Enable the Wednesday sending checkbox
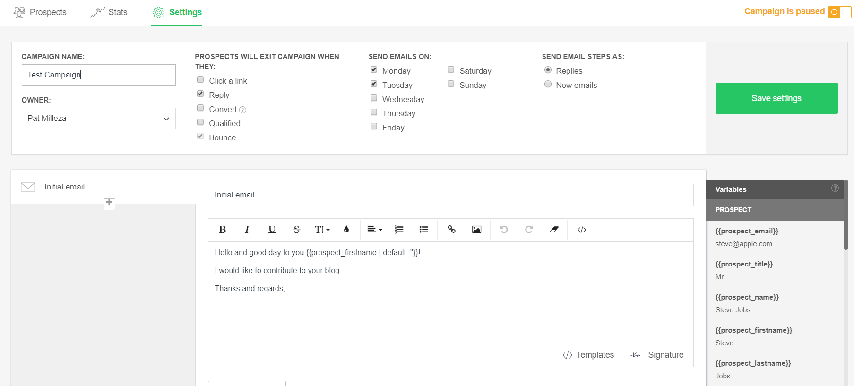Viewport: 854px width, 386px height. 374,98
